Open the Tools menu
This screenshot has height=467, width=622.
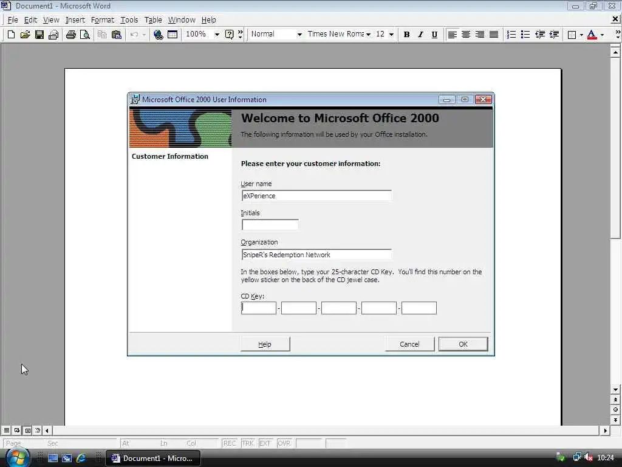(x=129, y=20)
